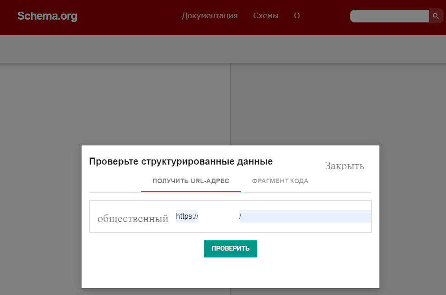
Task: Click the общественный label in URL box
Action: pos(133,218)
